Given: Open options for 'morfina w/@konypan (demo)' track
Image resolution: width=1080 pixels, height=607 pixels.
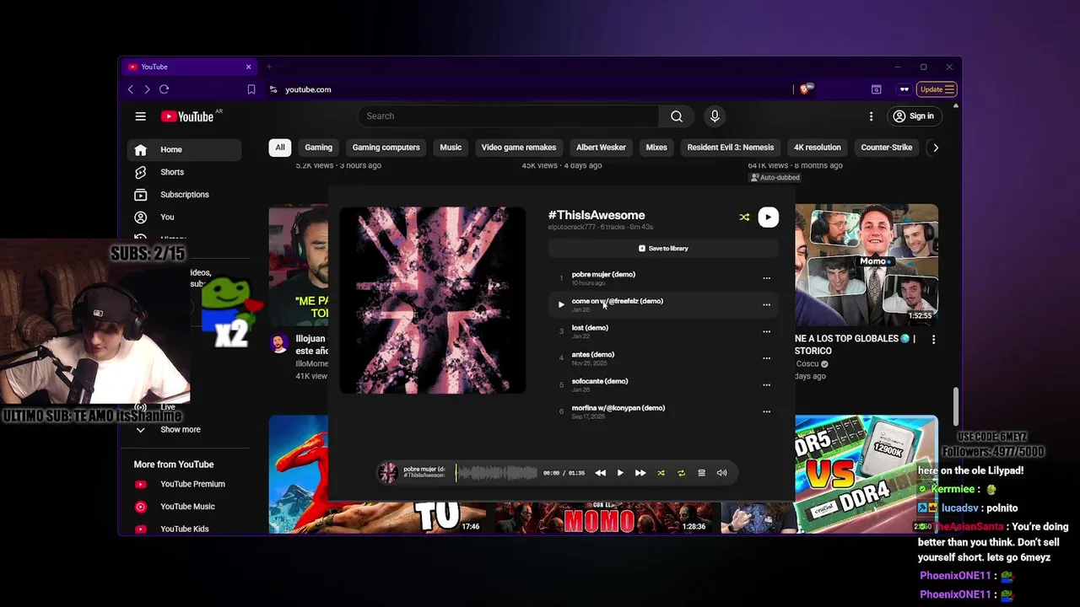Looking at the screenshot, I should pos(766,411).
